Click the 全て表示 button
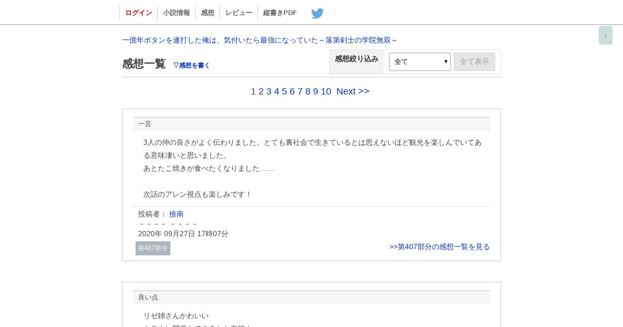Viewport: 623px width, 327px height. 475,62
